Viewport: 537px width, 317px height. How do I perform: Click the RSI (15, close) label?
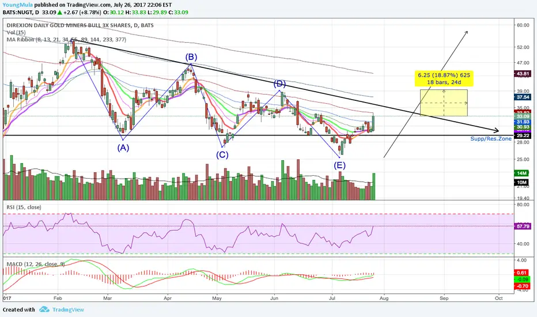coord(24,207)
